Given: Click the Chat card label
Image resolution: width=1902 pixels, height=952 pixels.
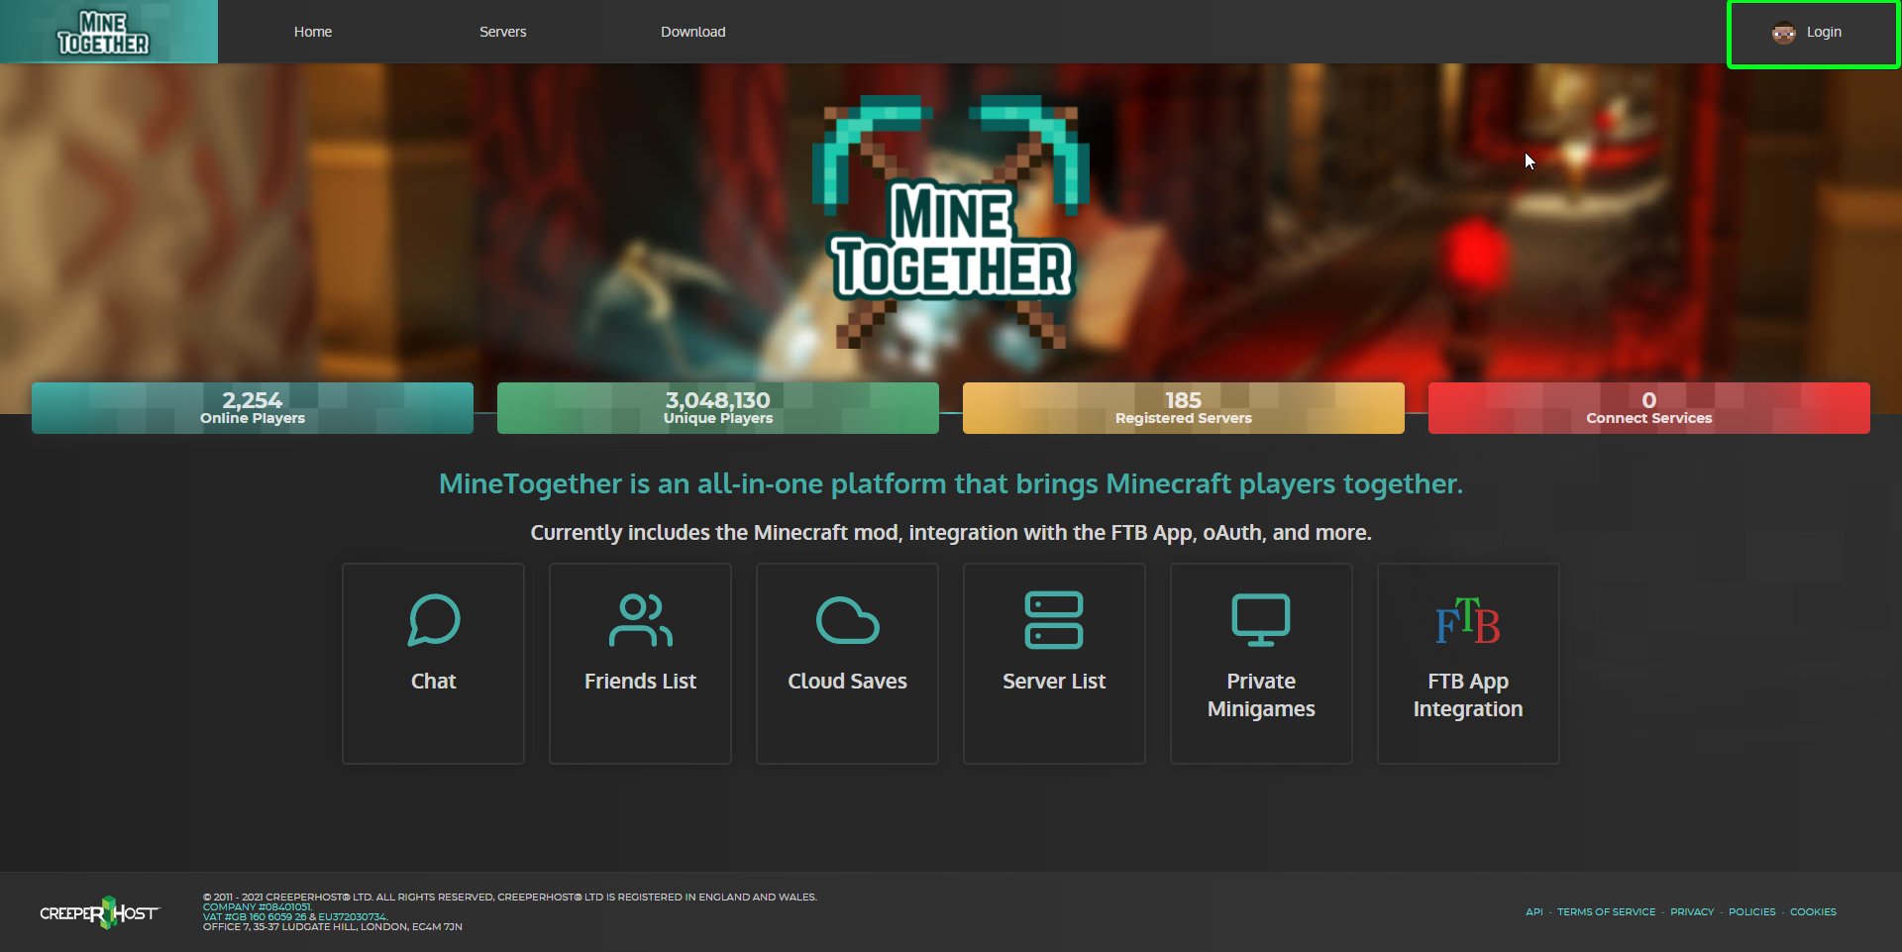Looking at the screenshot, I should point(434,682).
